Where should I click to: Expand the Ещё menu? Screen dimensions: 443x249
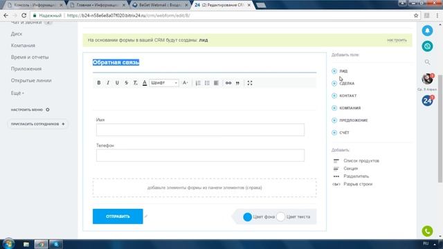click(x=17, y=93)
